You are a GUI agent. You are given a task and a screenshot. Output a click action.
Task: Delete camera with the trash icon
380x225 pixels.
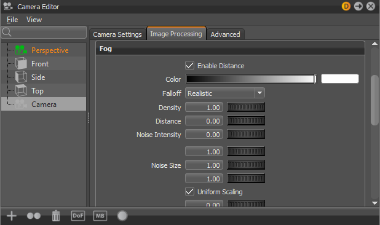[x=56, y=216]
